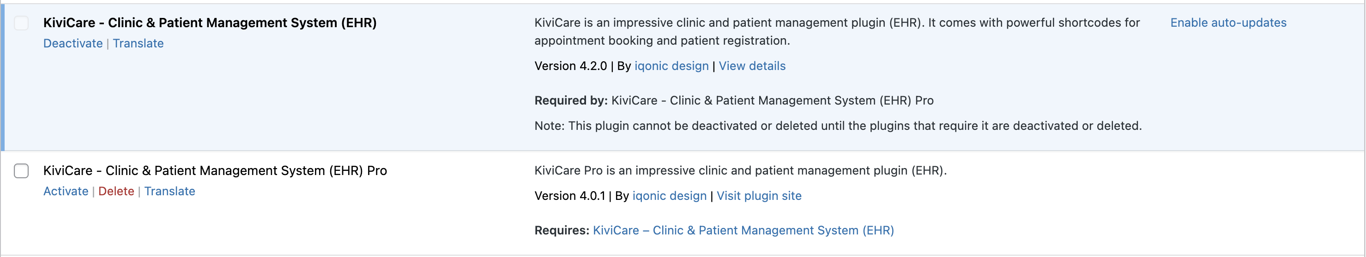The width and height of the screenshot is (1366, 257).
Task: Select the KiviCare Pro plugin checkbox
Action: coord(21,171)
